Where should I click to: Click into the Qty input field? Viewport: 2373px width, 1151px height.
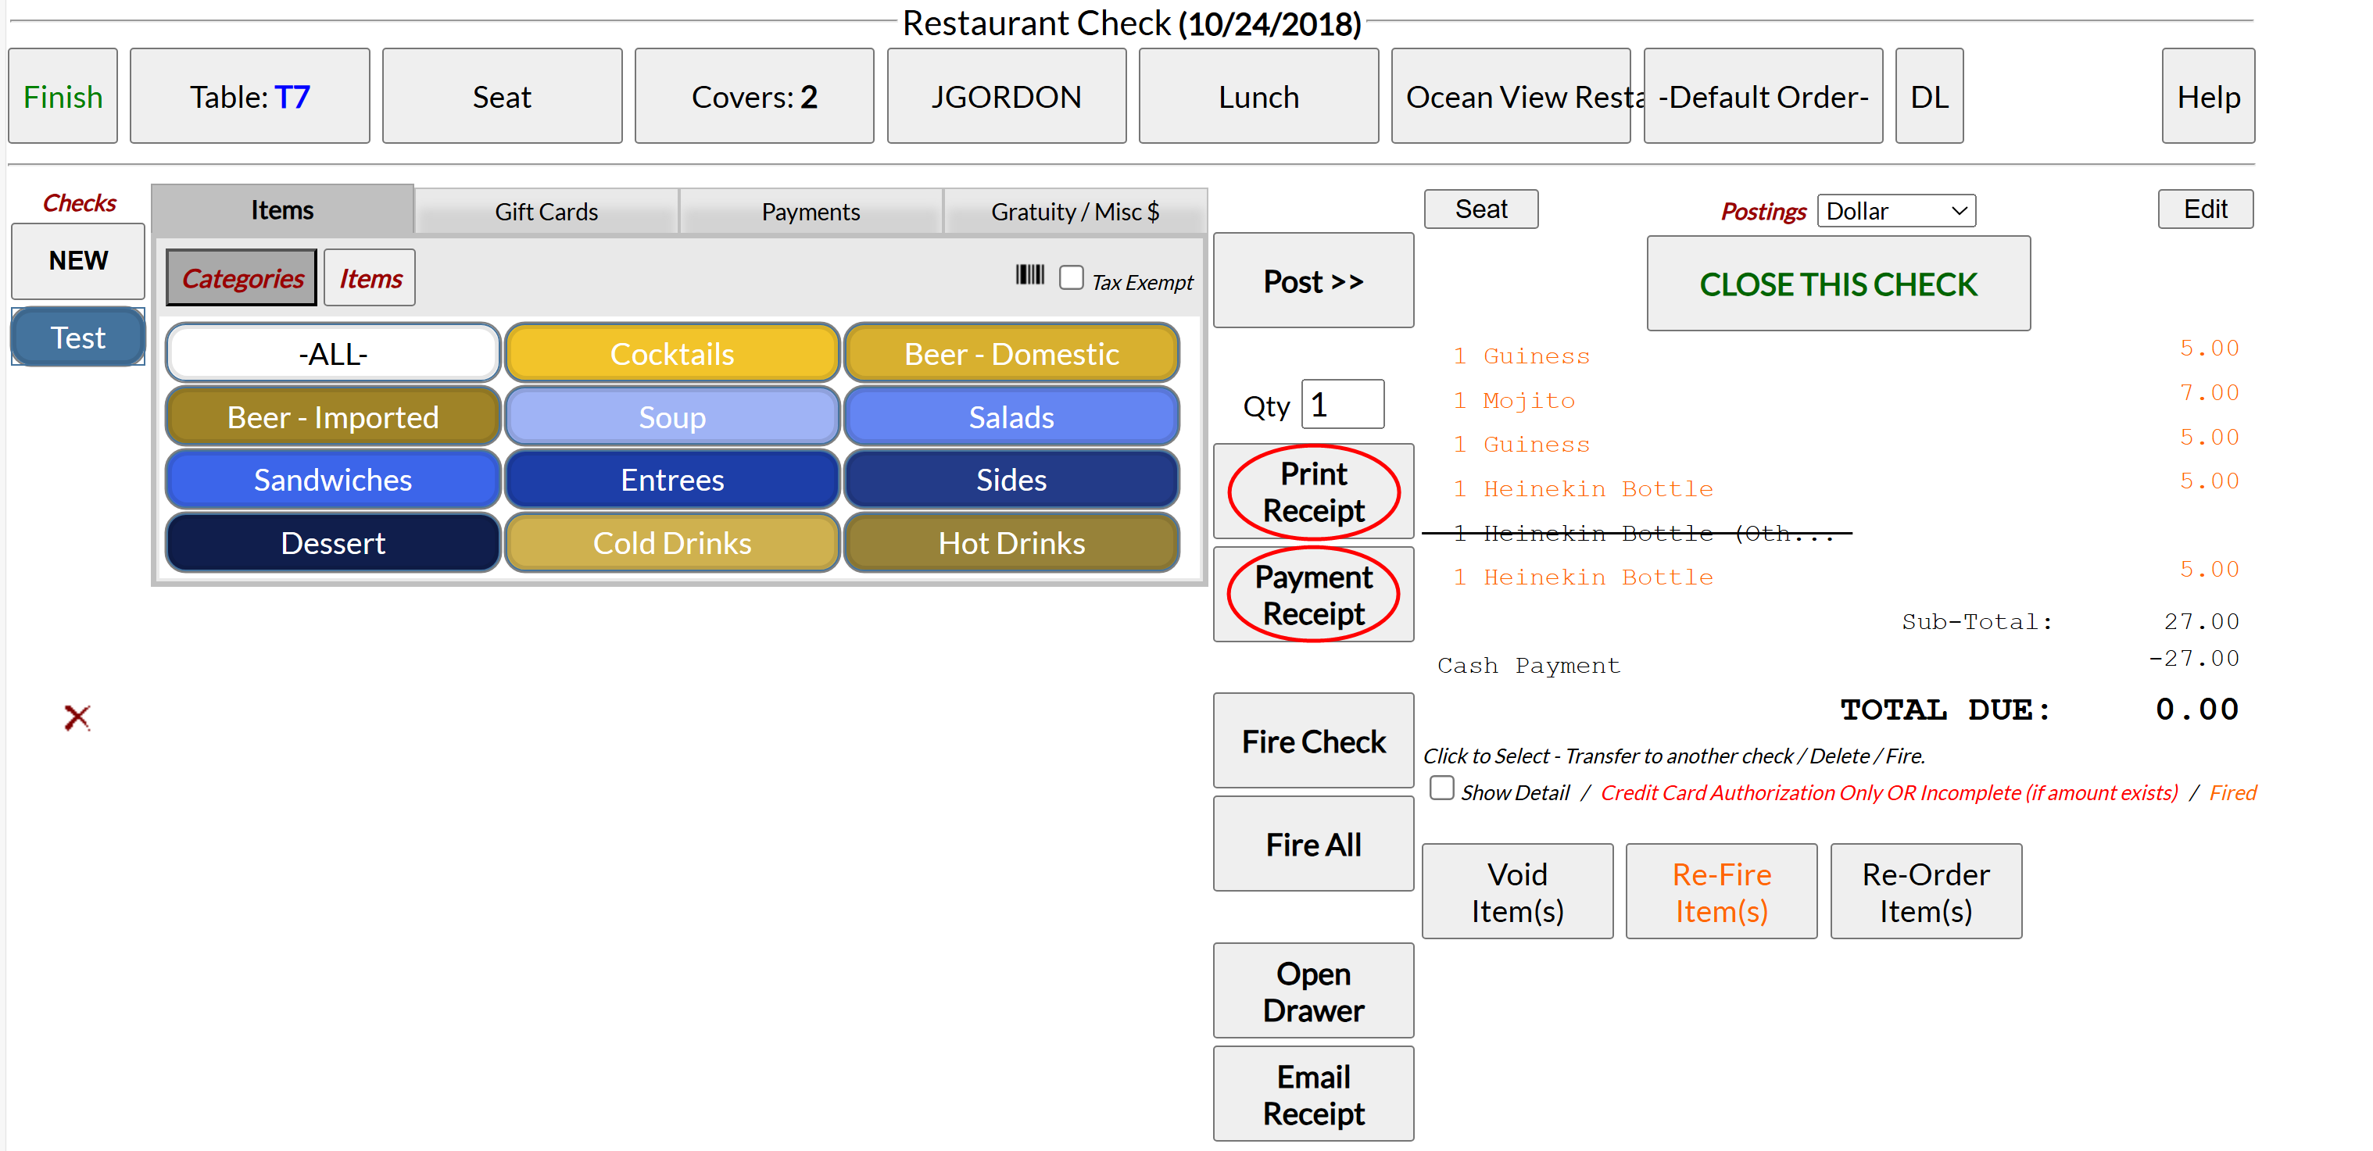click(x=1341, y=405)
